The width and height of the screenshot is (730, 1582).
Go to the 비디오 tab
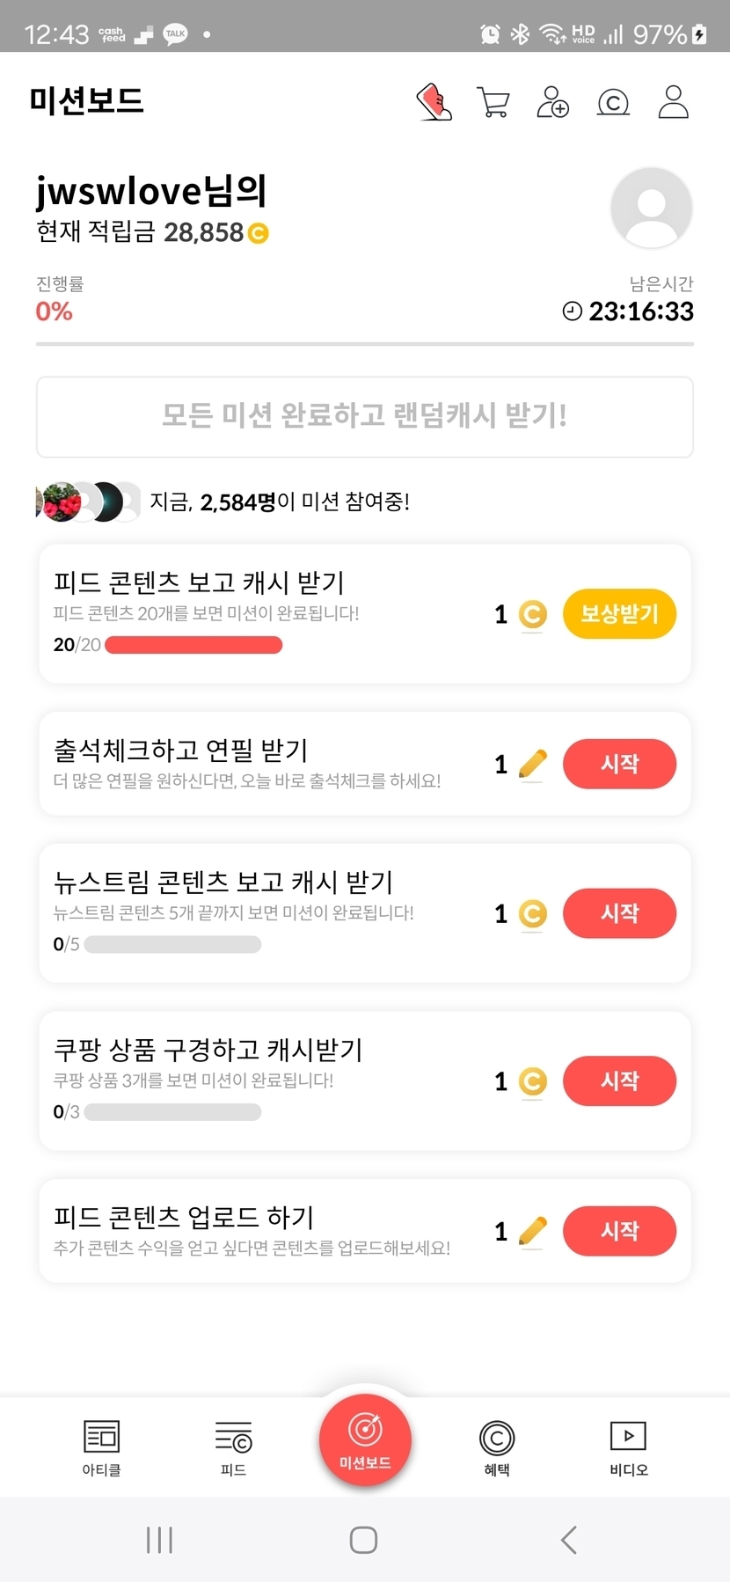tap(628, 1447)
